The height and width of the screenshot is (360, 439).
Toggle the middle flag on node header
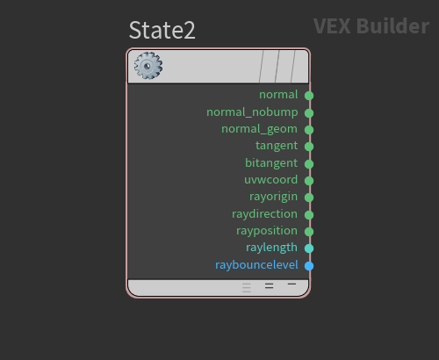coord(285,67)
